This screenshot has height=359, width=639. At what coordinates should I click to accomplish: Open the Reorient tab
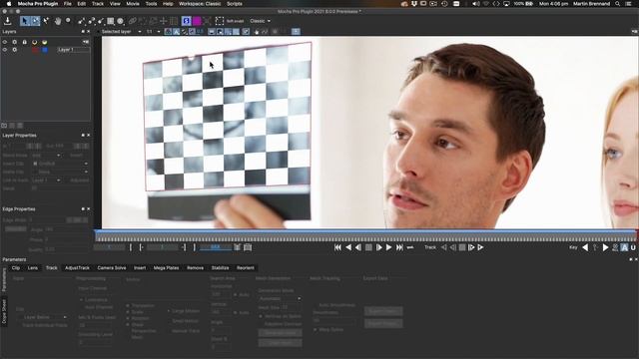[x=246, y=268]
